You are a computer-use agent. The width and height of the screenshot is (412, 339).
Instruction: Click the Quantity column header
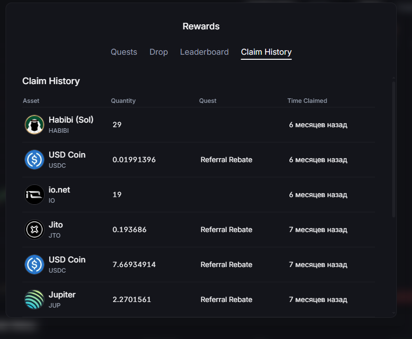click(123, 101)
